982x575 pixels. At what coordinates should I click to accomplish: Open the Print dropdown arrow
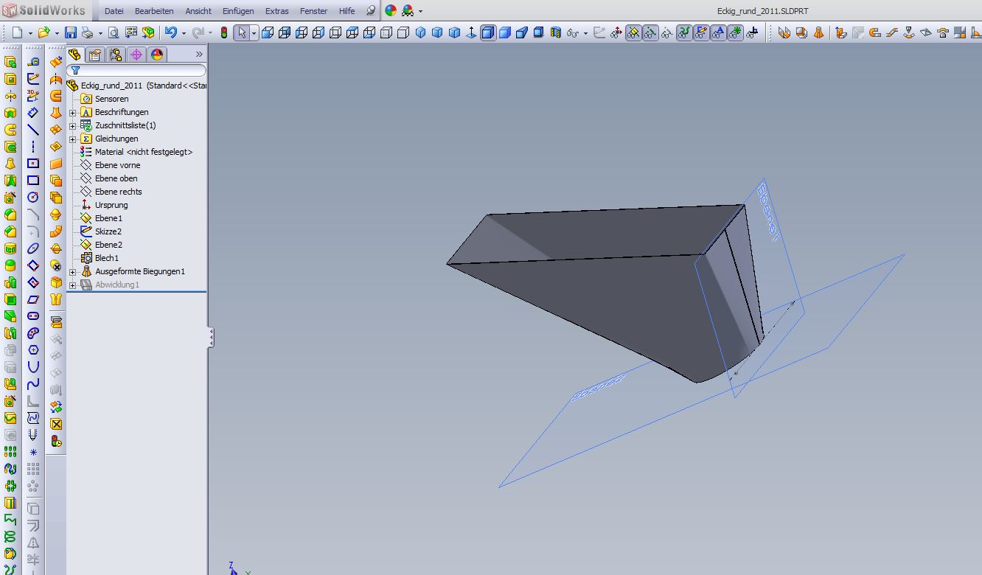100,33
